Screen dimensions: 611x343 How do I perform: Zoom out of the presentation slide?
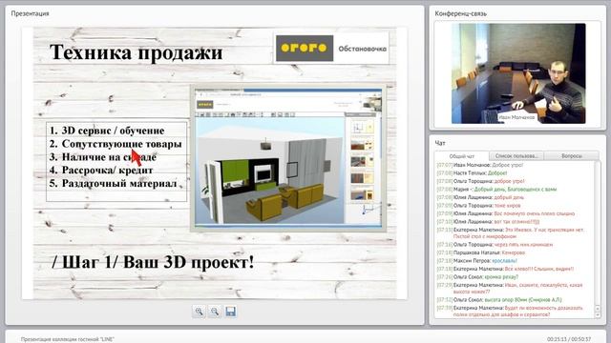tap(215, 312)
